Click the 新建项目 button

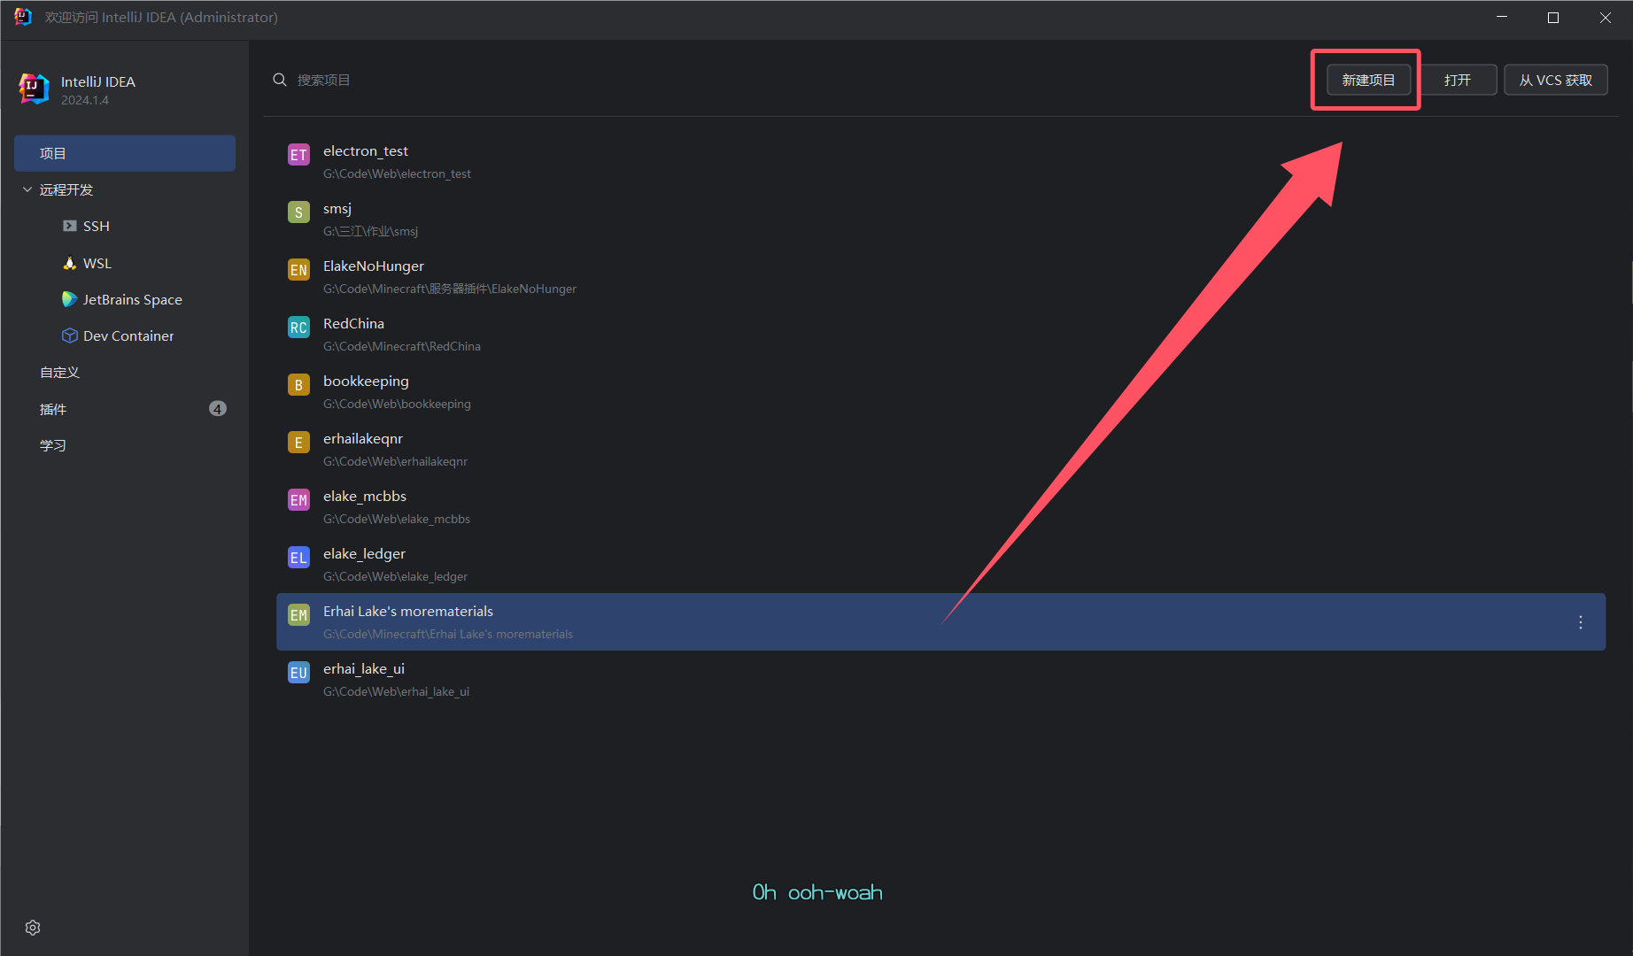coord(1368,80)
